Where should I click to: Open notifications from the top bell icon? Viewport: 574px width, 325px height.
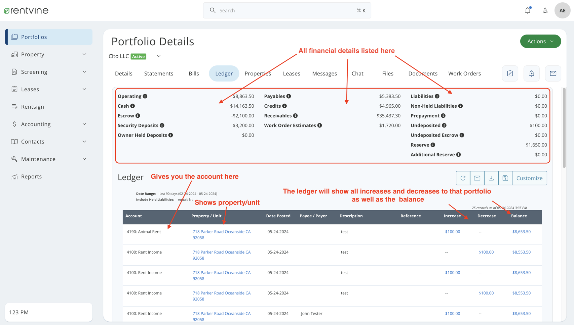pos(527,10)
